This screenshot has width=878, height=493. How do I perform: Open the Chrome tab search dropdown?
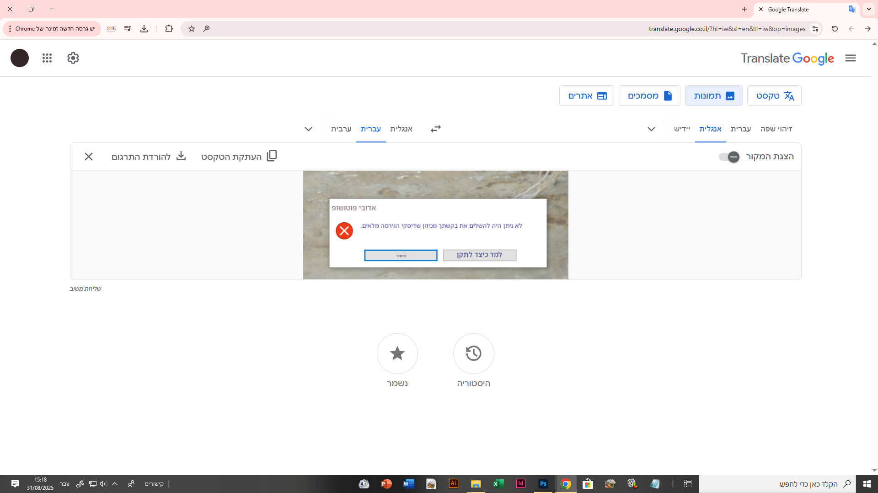868,9
